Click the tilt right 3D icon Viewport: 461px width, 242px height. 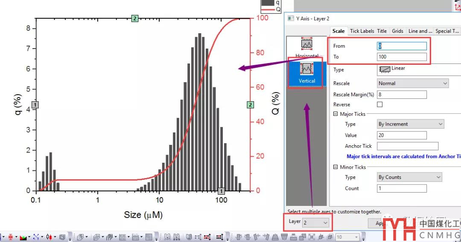(266, 237)
